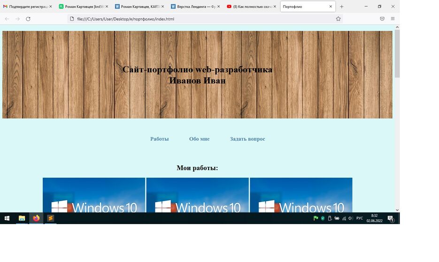Open the third Windows 10 work thumbnail
Viewport: 439px width, 262px height.
pos(301,195)
